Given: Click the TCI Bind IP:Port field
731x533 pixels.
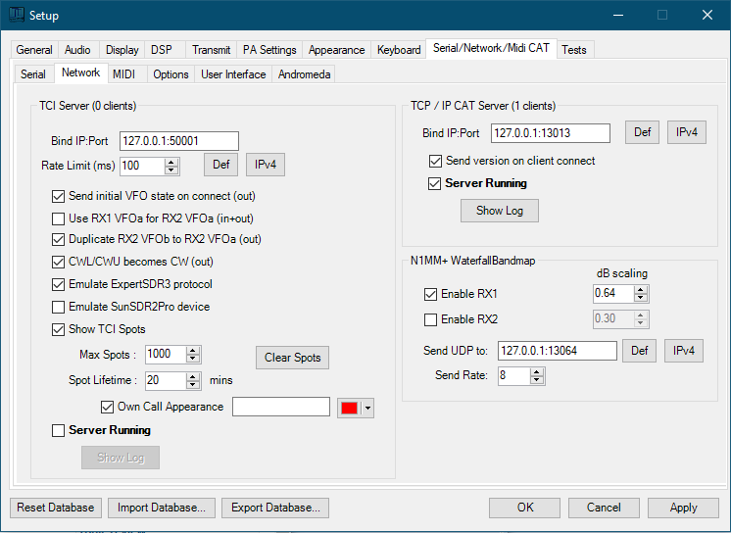Looking at the screenshot, I should [x=179, y=141].
